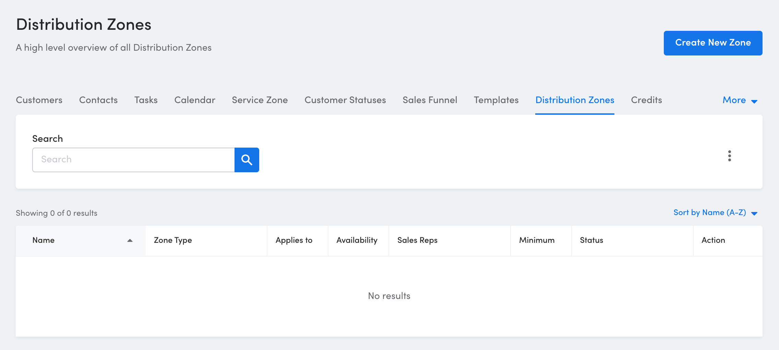Screen dimensions: 779x350
Task: Toggle the Name column sort arrow
Action: (130, 240)
